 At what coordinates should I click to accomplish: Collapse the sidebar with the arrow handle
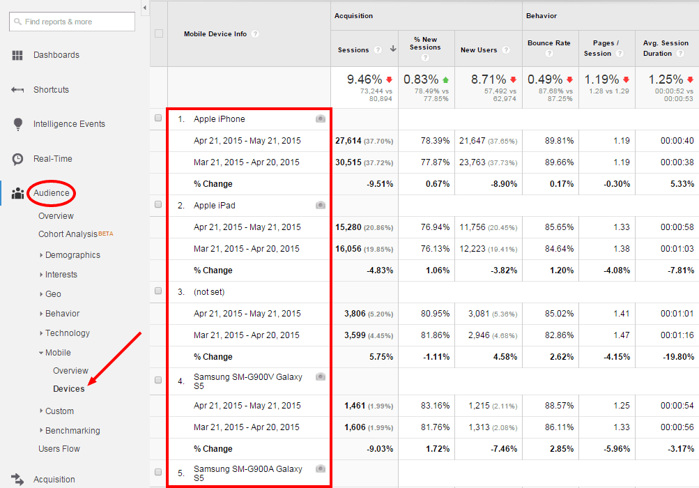pyautogui.click(x=145, y=8)
